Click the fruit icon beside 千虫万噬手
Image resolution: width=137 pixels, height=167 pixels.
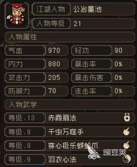pyautogui.click(x=126, y=131)
